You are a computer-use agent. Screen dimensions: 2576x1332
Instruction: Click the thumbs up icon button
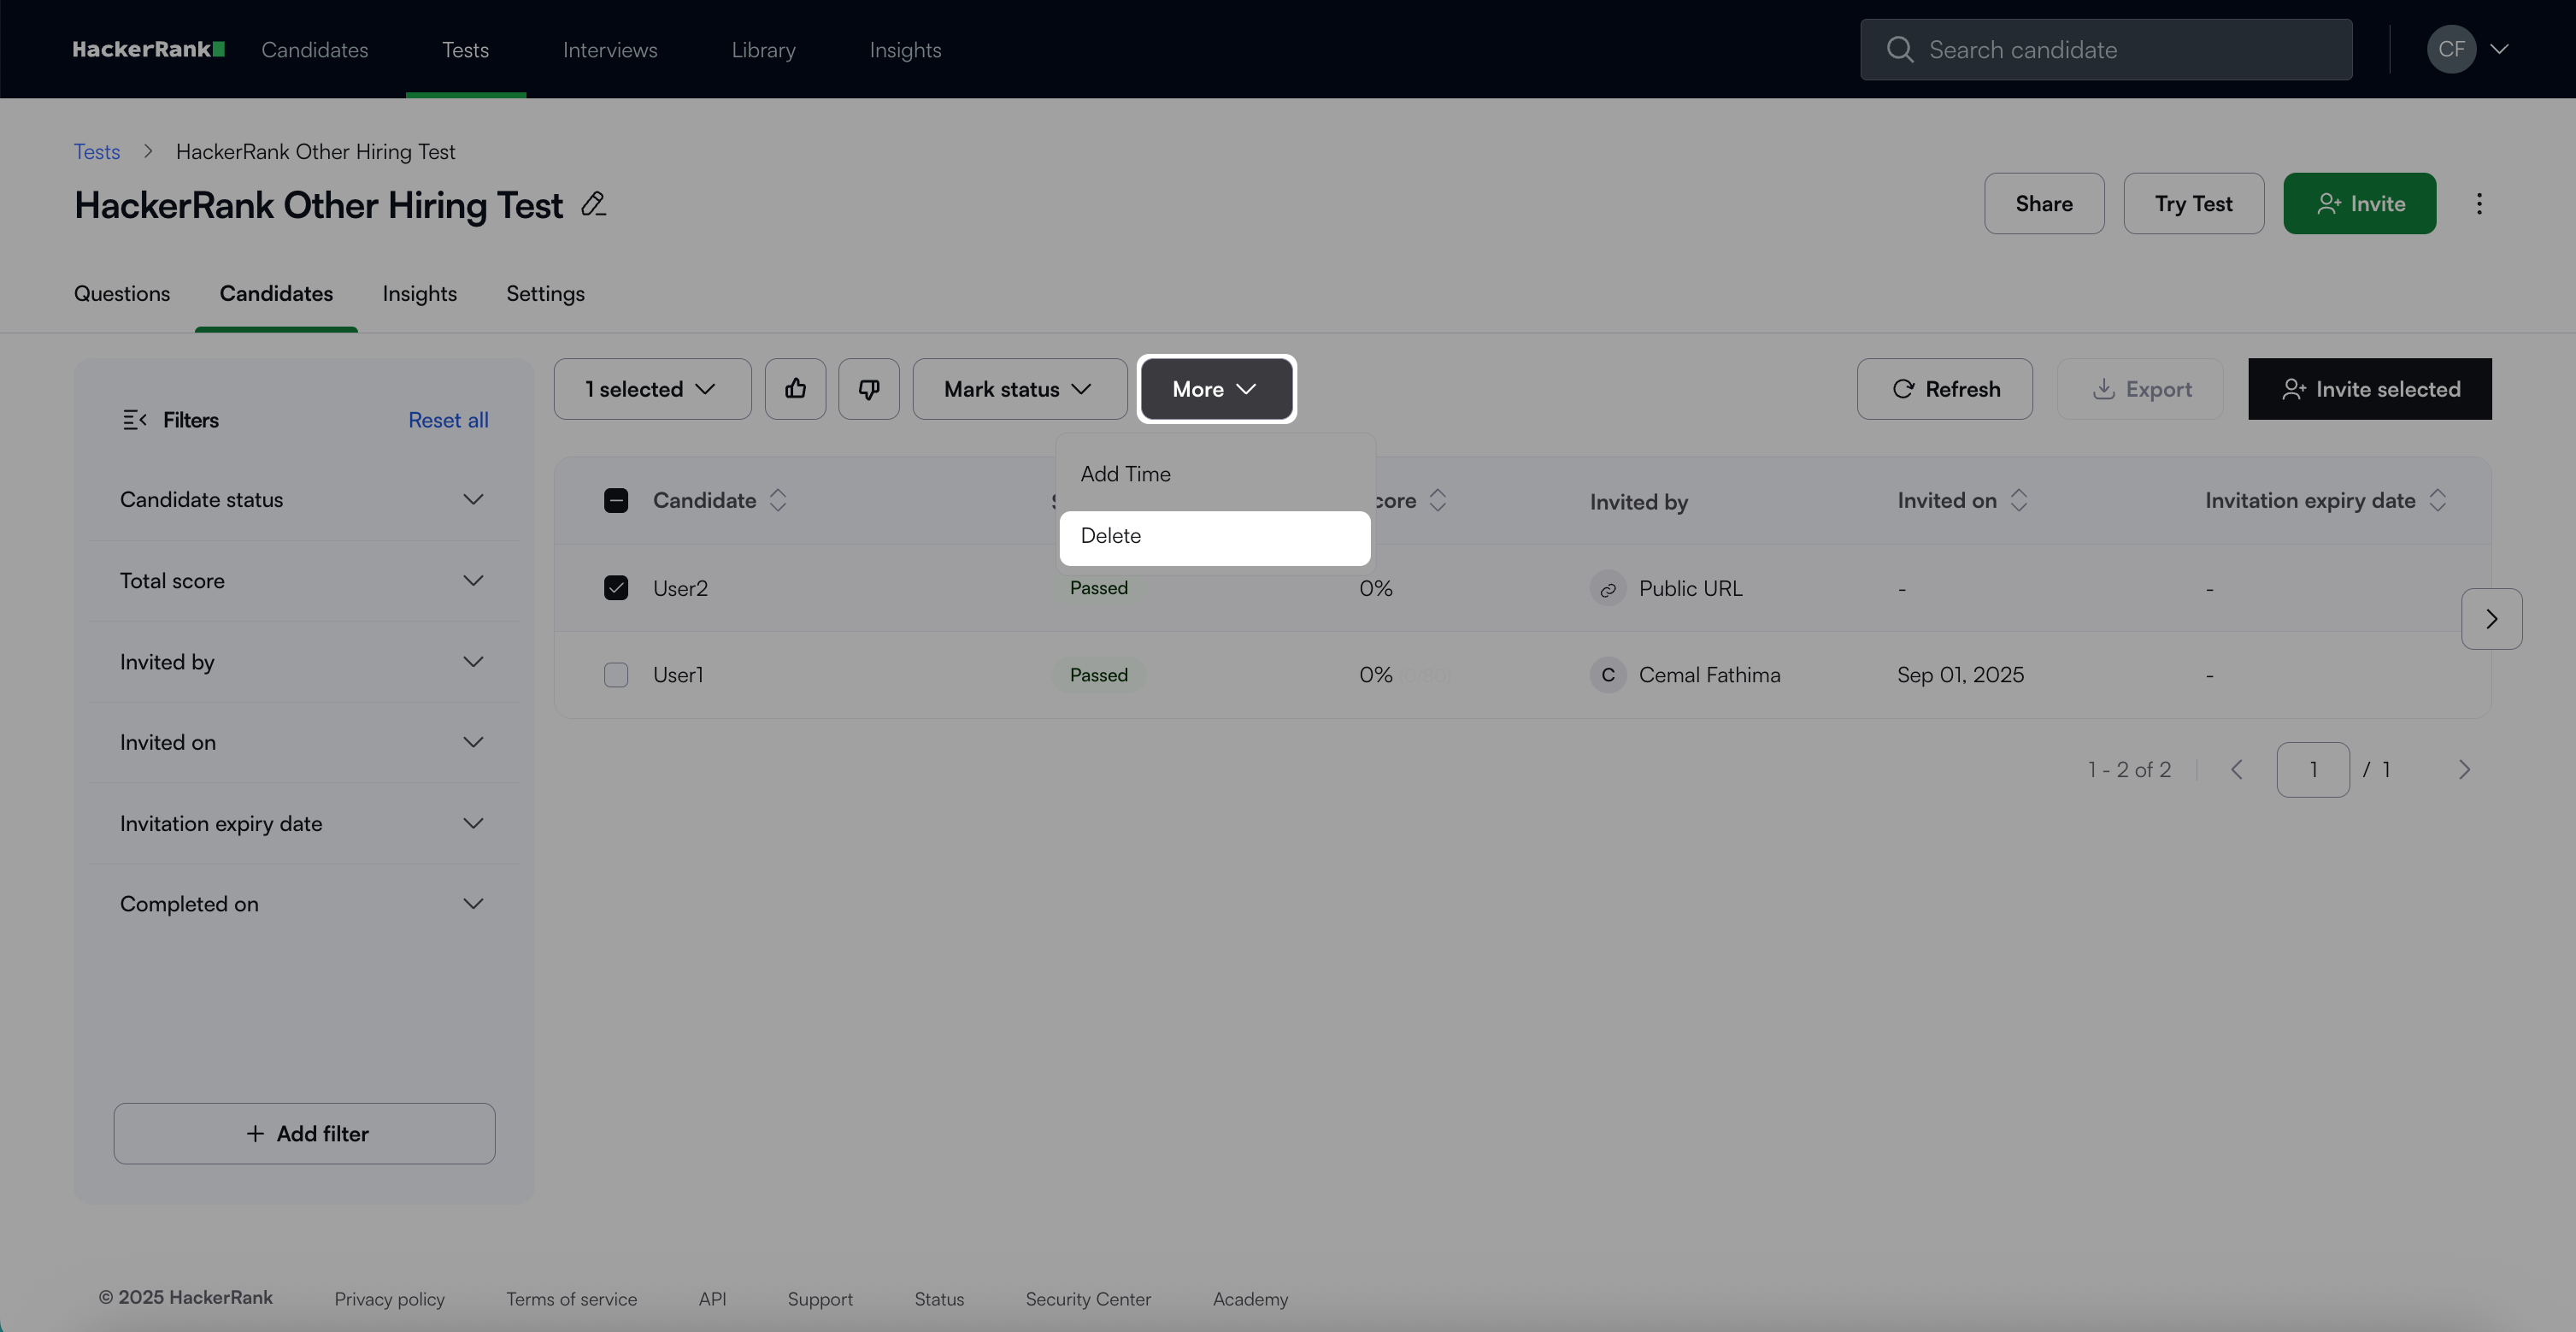pos(795,389)
